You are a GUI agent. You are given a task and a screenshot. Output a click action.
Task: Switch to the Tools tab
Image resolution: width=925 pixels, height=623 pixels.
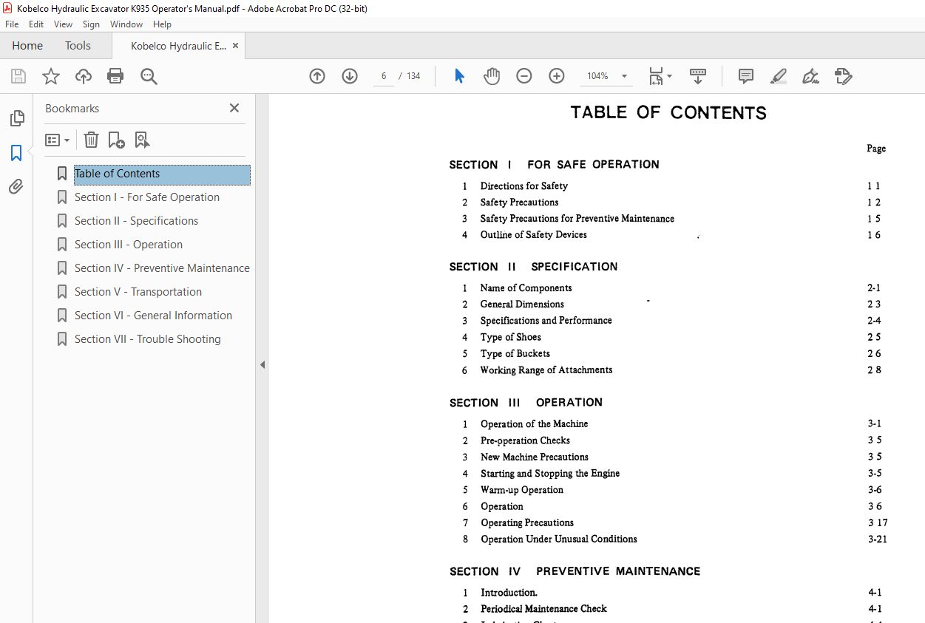click(78, 46)
